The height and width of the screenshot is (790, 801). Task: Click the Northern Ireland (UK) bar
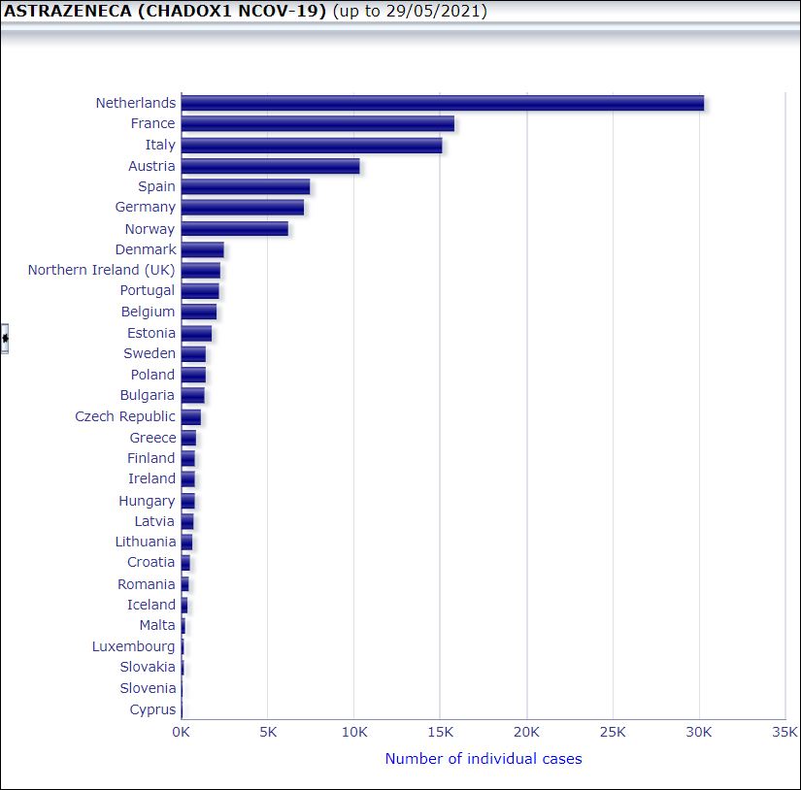point(201,270)
